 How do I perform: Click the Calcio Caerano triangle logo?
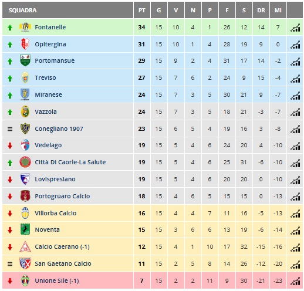click(25, 246)
